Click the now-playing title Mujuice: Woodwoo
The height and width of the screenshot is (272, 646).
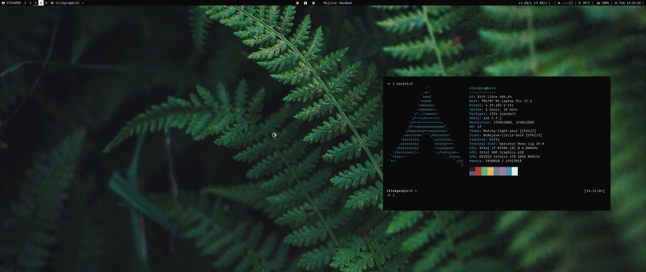tap(338, 3)
